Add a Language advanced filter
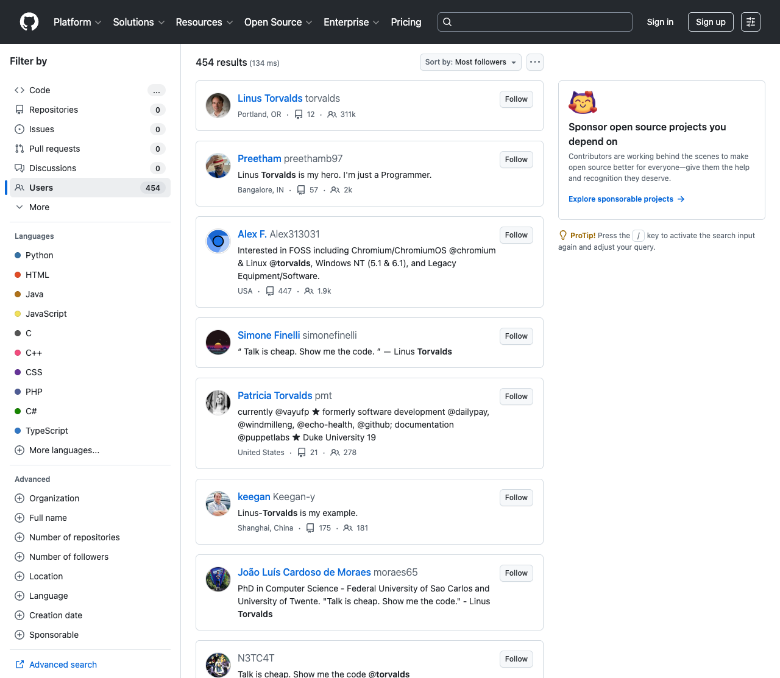Image resolution: width=780 pixels, height=678 pixels. [x=90, y=596]
